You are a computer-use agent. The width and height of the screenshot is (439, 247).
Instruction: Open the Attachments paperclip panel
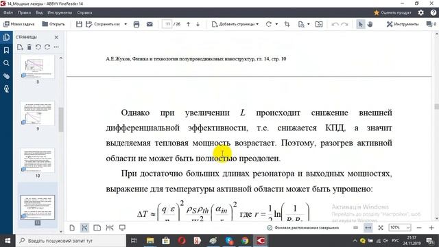pyautogui.click(x=6, y=76)
